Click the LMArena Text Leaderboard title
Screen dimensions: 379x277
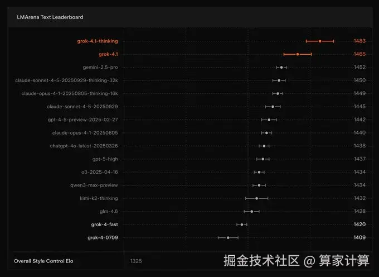point(50,17)
